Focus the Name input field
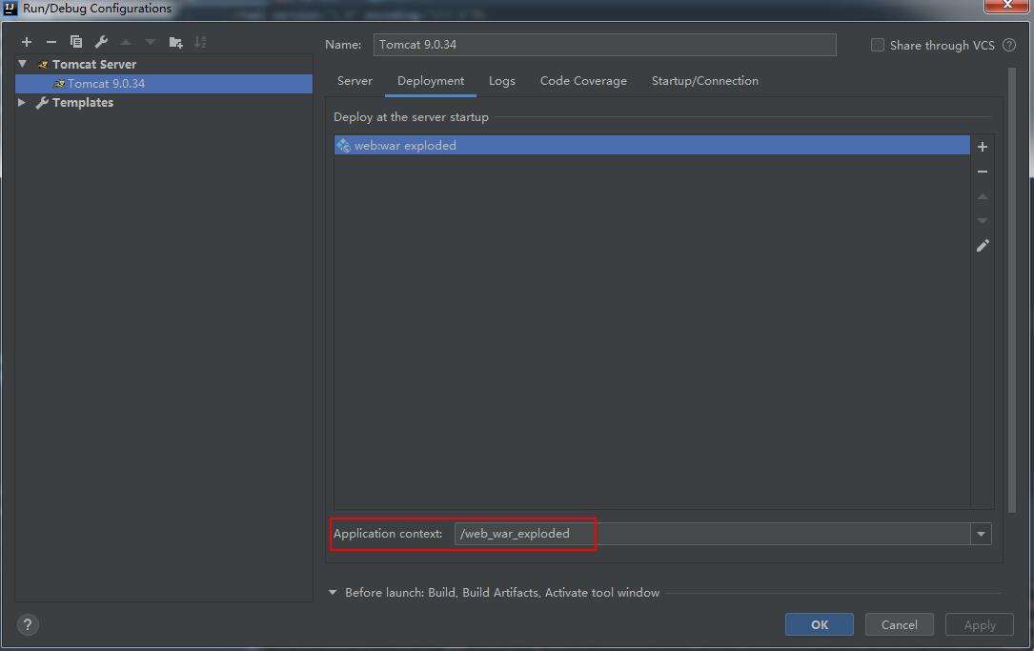Screen dimensions: 1034x651 tap(605, 45)
